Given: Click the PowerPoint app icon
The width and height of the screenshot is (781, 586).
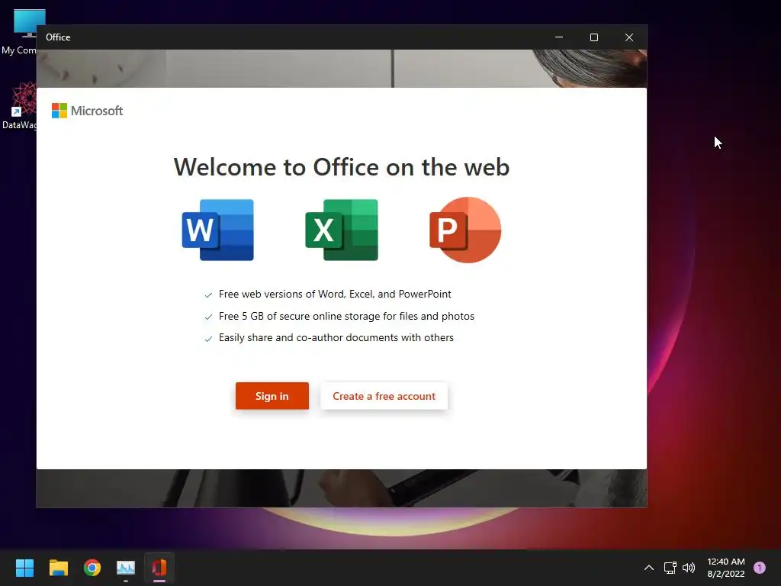Looking at the screenshot, I should click(465, 230).
